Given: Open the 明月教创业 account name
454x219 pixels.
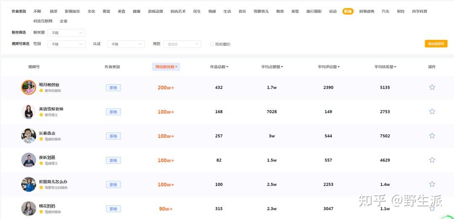Looking at the screenshot, I should [49, 85].
